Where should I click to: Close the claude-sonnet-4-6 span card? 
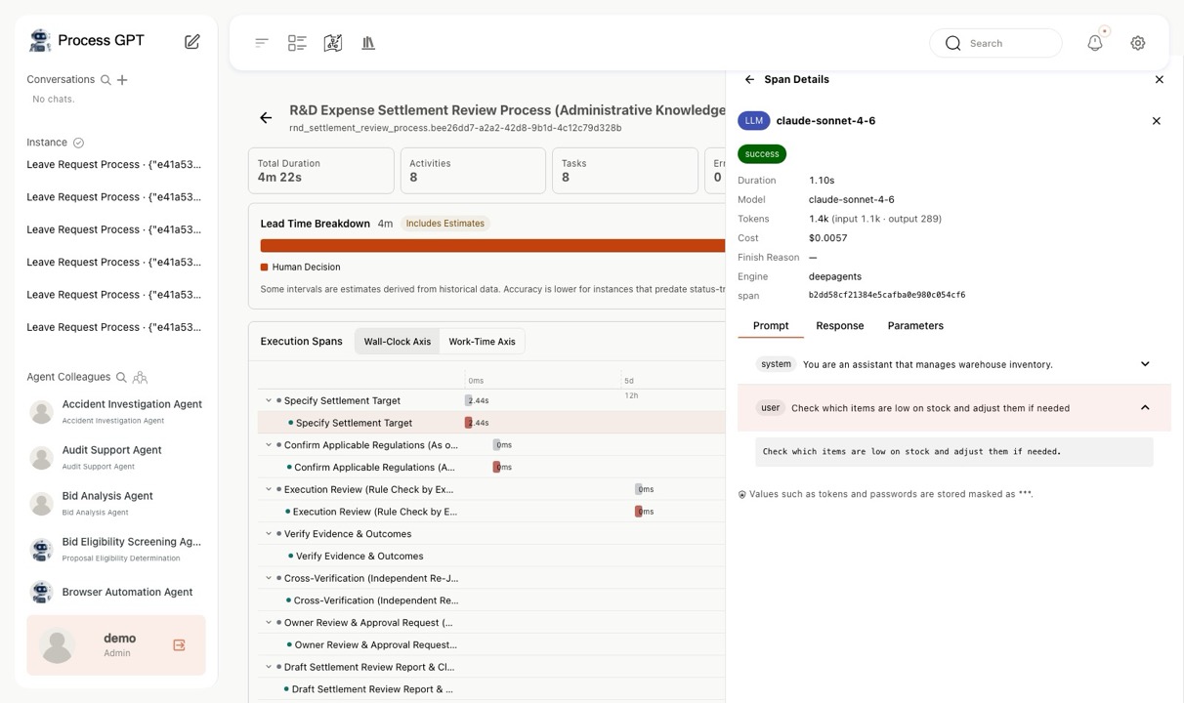tap(1157, 121)
